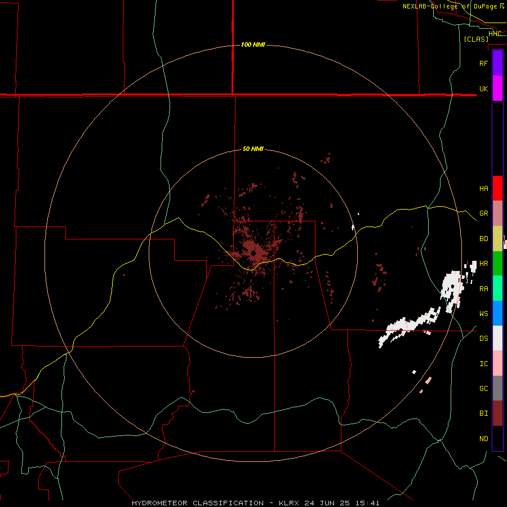Viewport: 507px width, 507px height.
Task: Click the "RF" legend label text
Action: (483, 63)
